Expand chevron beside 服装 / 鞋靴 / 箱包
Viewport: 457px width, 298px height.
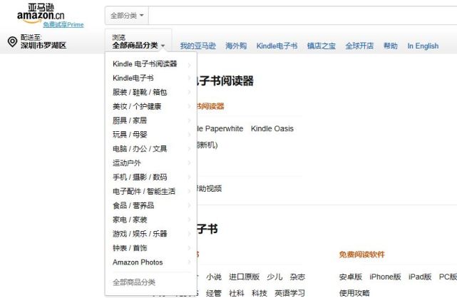click(x=190, y=93)
